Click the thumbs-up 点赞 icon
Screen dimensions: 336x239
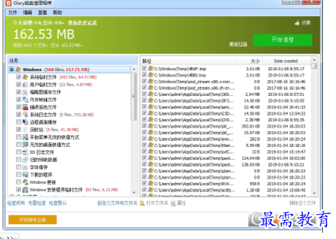pos(297,22)
